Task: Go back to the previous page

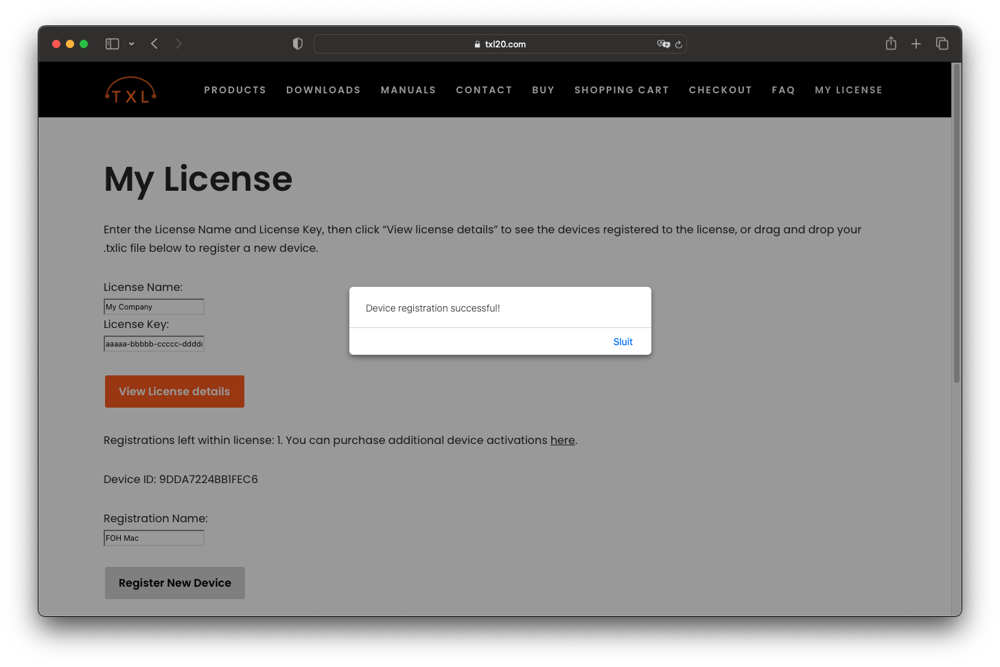Action: (154, 44)
